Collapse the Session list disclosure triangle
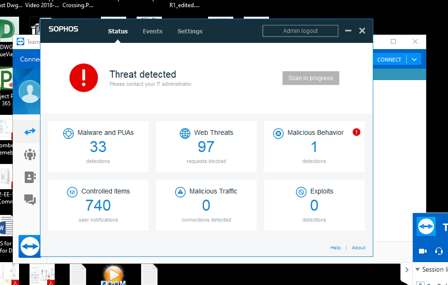 (x=418, y=269)
